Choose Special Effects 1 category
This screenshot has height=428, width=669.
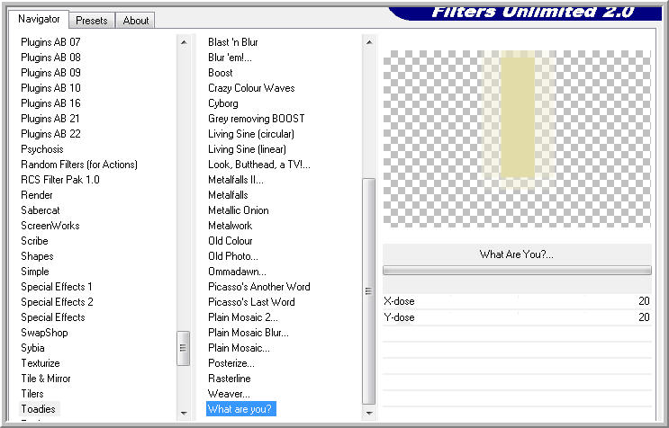point(57,287)
